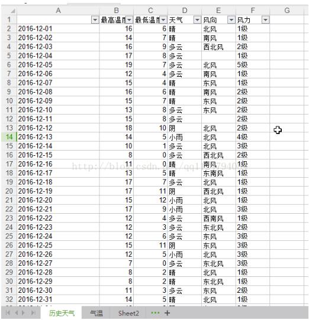Image resolution: width=309 pixels, height=320 pixels.
Task: Go to the previous sheet tab arrow
Action: (17, 313)
